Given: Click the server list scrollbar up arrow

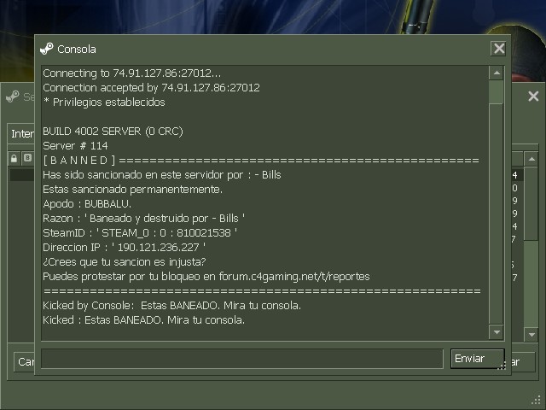Looking at the screenshot, I should (x=531, y=160).
